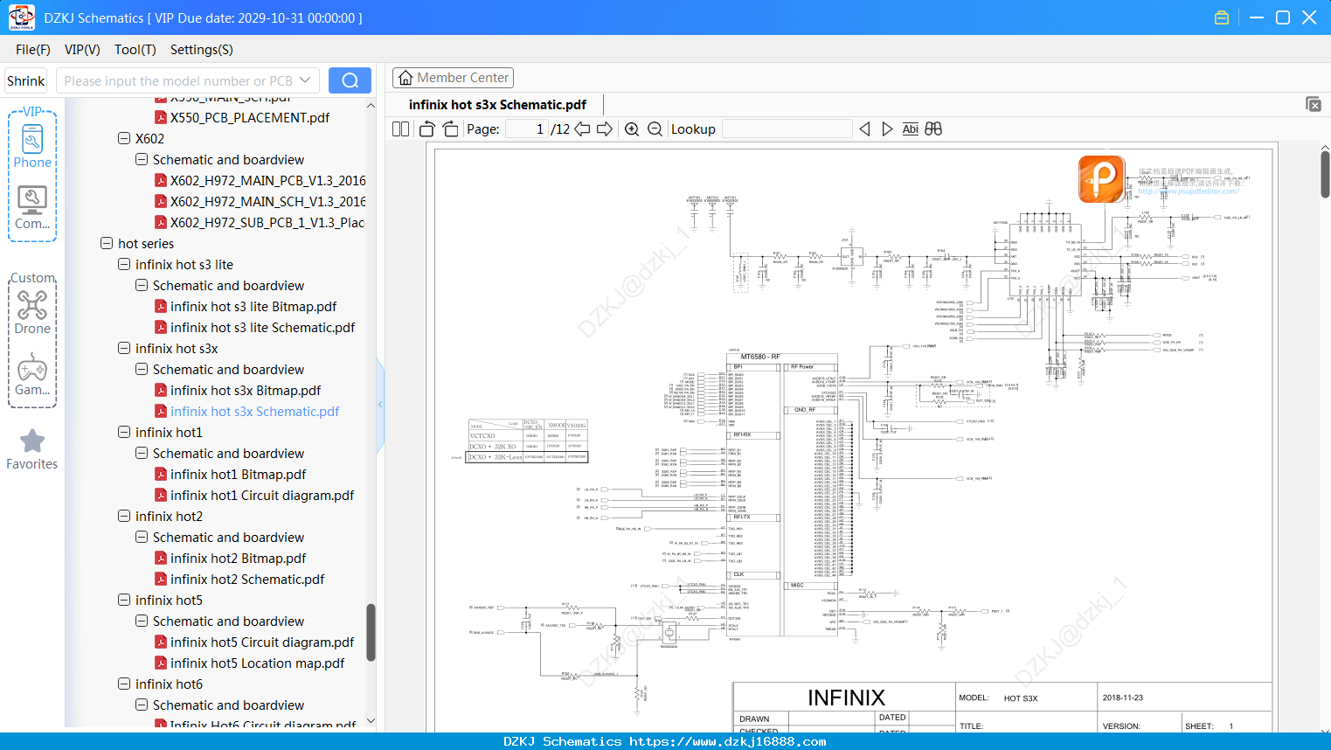Toggle whole-word match Abi icon

coord(910,128)
